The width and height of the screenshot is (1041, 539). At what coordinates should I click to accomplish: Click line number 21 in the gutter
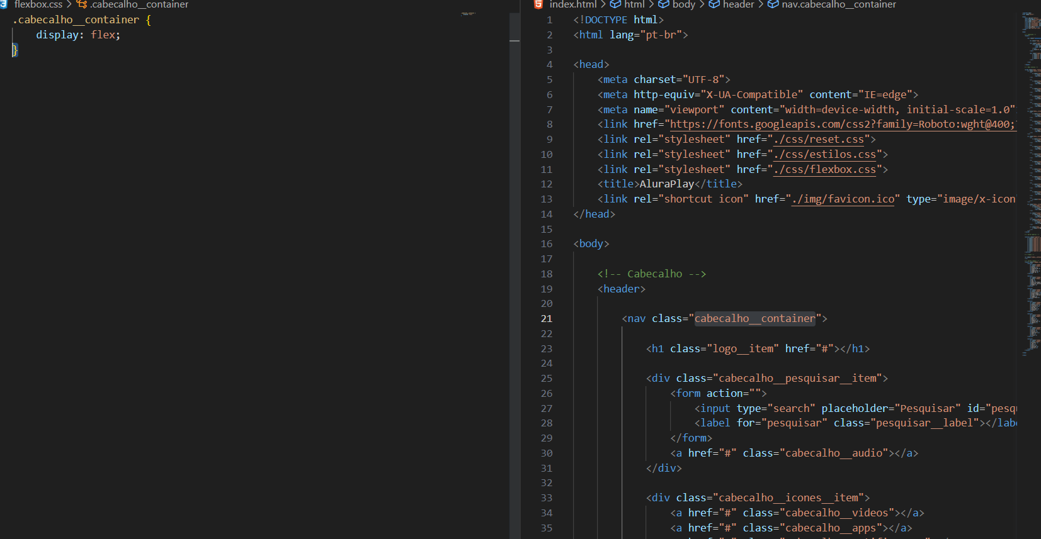click(x=546, y=319)
